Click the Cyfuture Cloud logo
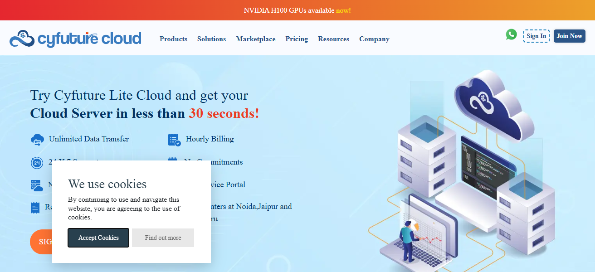The width and height of the screenshot is (595, 272). (x=75, y=39)
